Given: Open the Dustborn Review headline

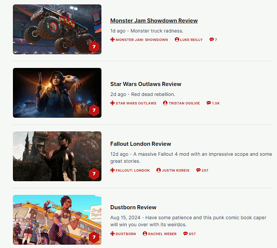Looking at the screenshot, I should (133, 207).
